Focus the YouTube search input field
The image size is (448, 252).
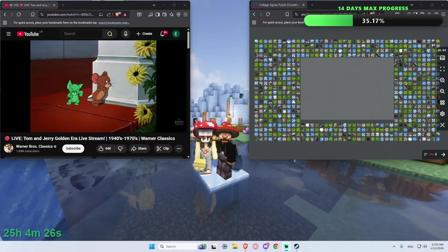coord(82,34)
